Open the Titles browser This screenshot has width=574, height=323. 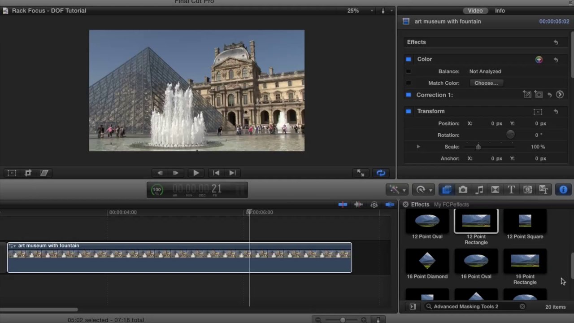511,190
